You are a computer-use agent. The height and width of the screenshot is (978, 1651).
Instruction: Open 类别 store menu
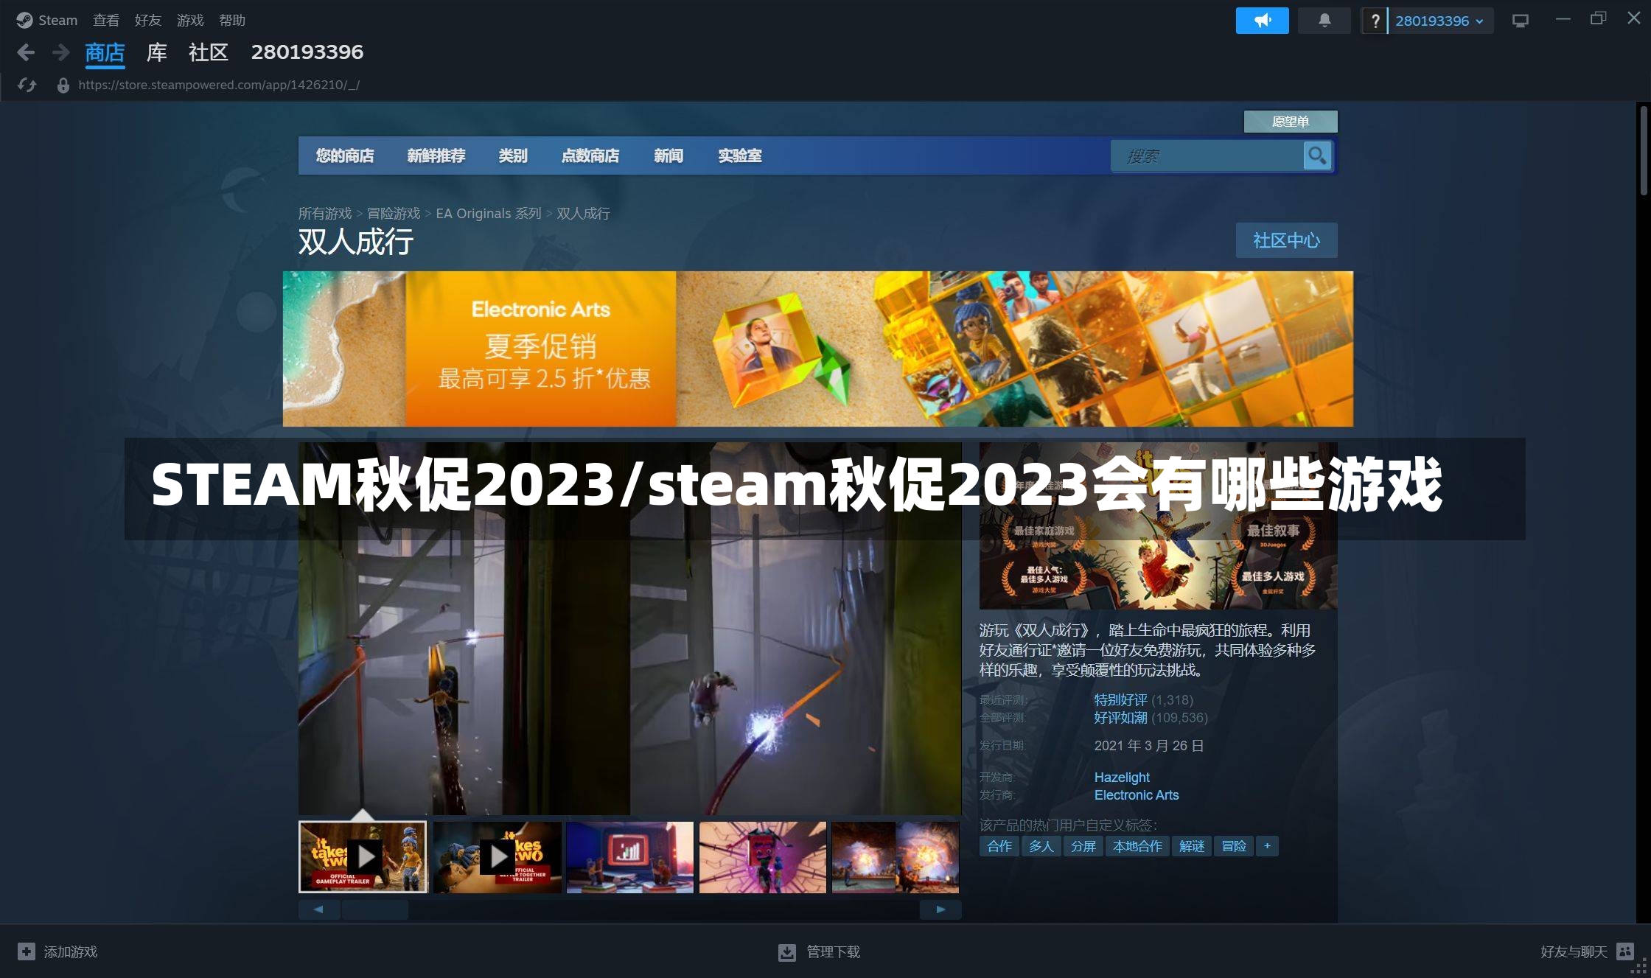tap(513, 156)
